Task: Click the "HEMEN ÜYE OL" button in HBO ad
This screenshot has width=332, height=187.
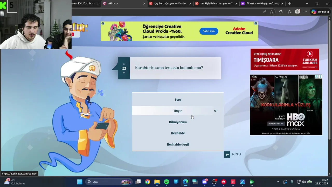Action: tap(276, 124)
